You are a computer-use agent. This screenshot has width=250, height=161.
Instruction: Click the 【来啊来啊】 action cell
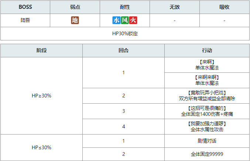click(x=207, y=80)
